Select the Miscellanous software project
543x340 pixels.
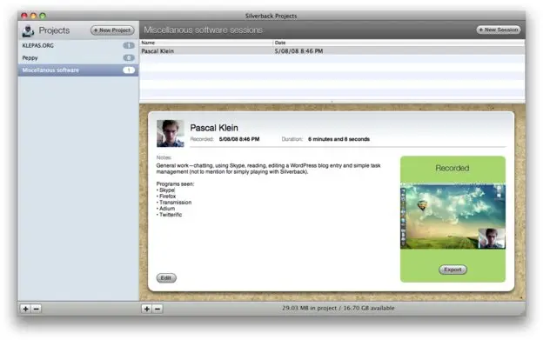tap(78, 70)
